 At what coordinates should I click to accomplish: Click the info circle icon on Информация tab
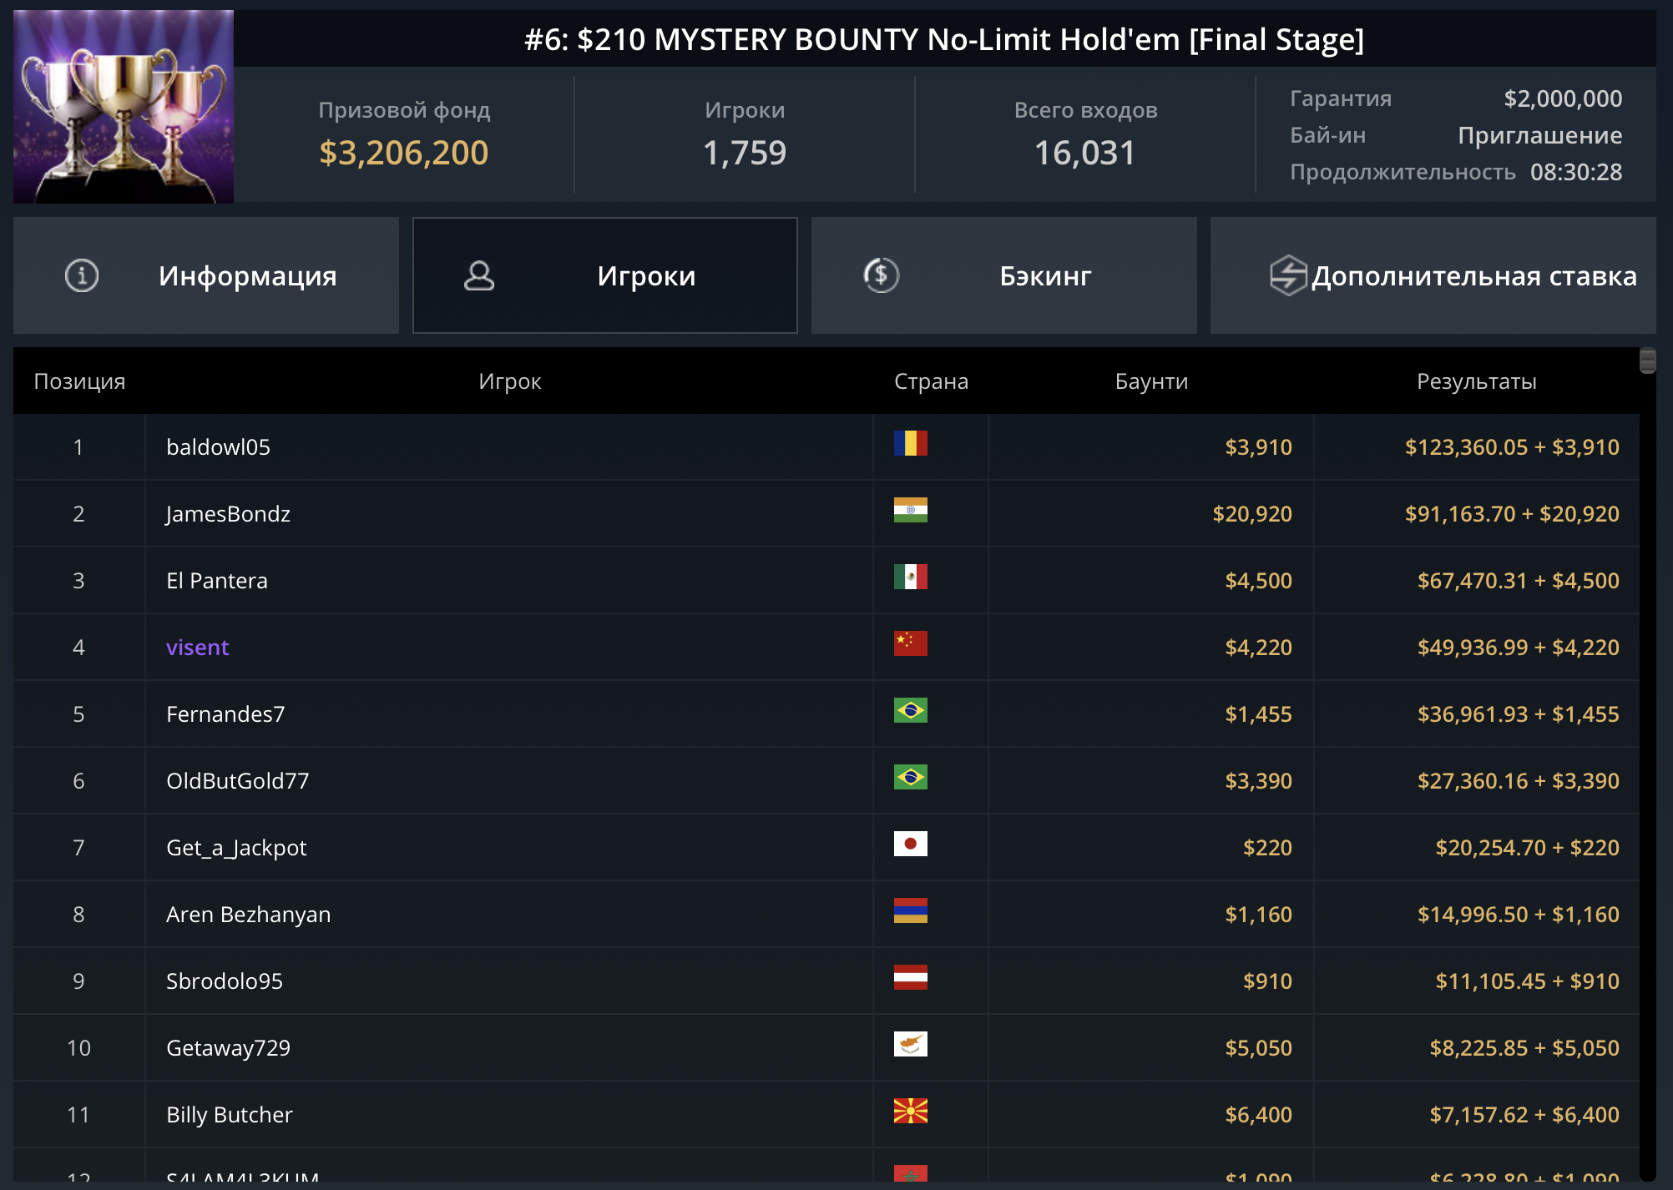82,275
